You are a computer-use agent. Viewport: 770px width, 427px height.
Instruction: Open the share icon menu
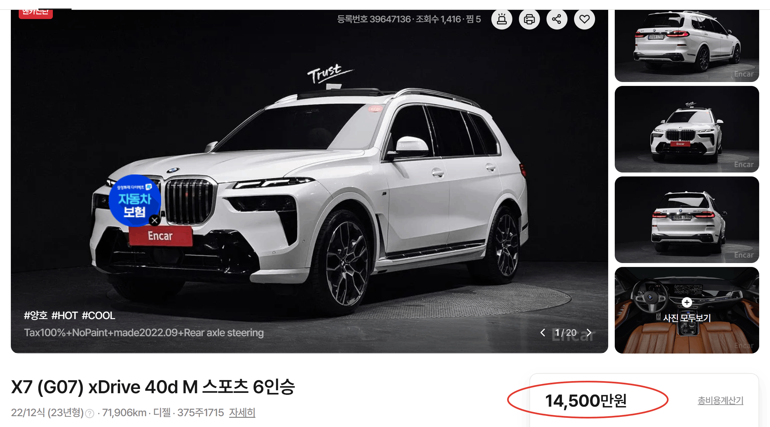[x=557, y=19]
